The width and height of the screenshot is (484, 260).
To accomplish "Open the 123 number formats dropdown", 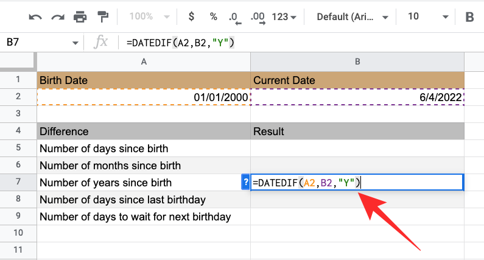I will pyautogui.click(x=284, y=16).
